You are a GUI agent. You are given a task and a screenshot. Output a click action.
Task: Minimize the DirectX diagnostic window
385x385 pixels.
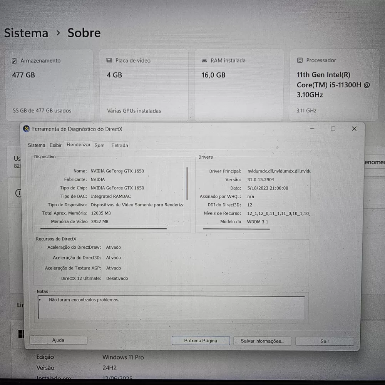[x=312, y=129]
